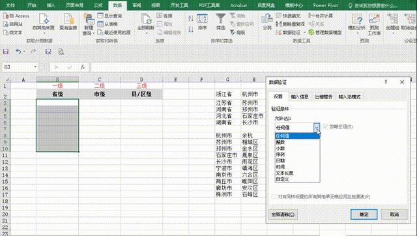The image size is (417, 236).
Task: Open the Sort (排序) dialog icon
Action: click(x=202, y=19)
